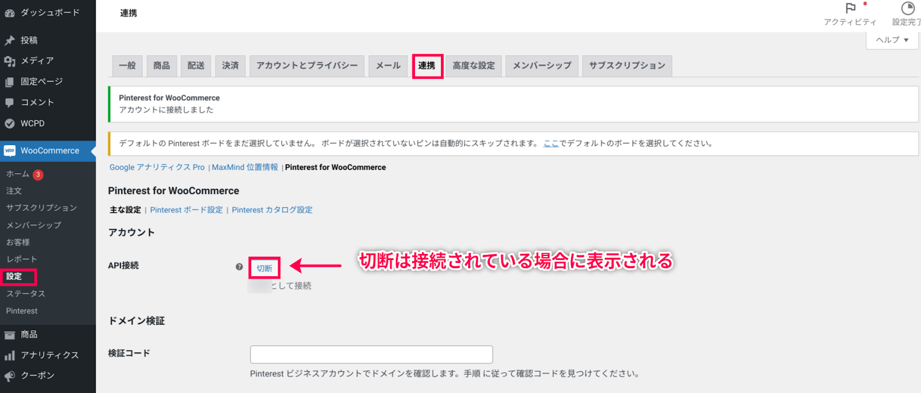The height and width of the screenshot is (393, 921).
Task: Go to サブスクリプション sidebar submenu
Action: point(41,208)
